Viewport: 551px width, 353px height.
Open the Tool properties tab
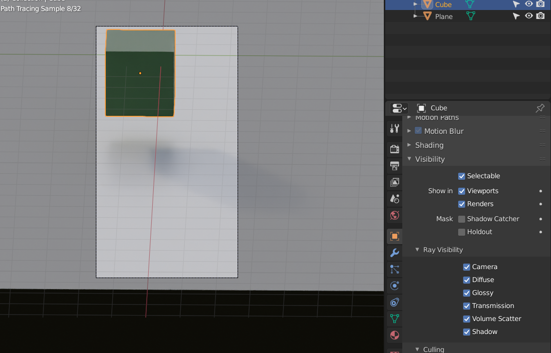(x=394, y=129)
